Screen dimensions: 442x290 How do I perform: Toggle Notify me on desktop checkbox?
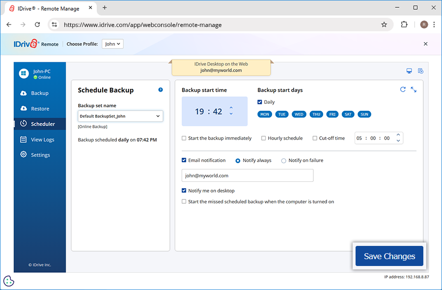tap(184, 191)
